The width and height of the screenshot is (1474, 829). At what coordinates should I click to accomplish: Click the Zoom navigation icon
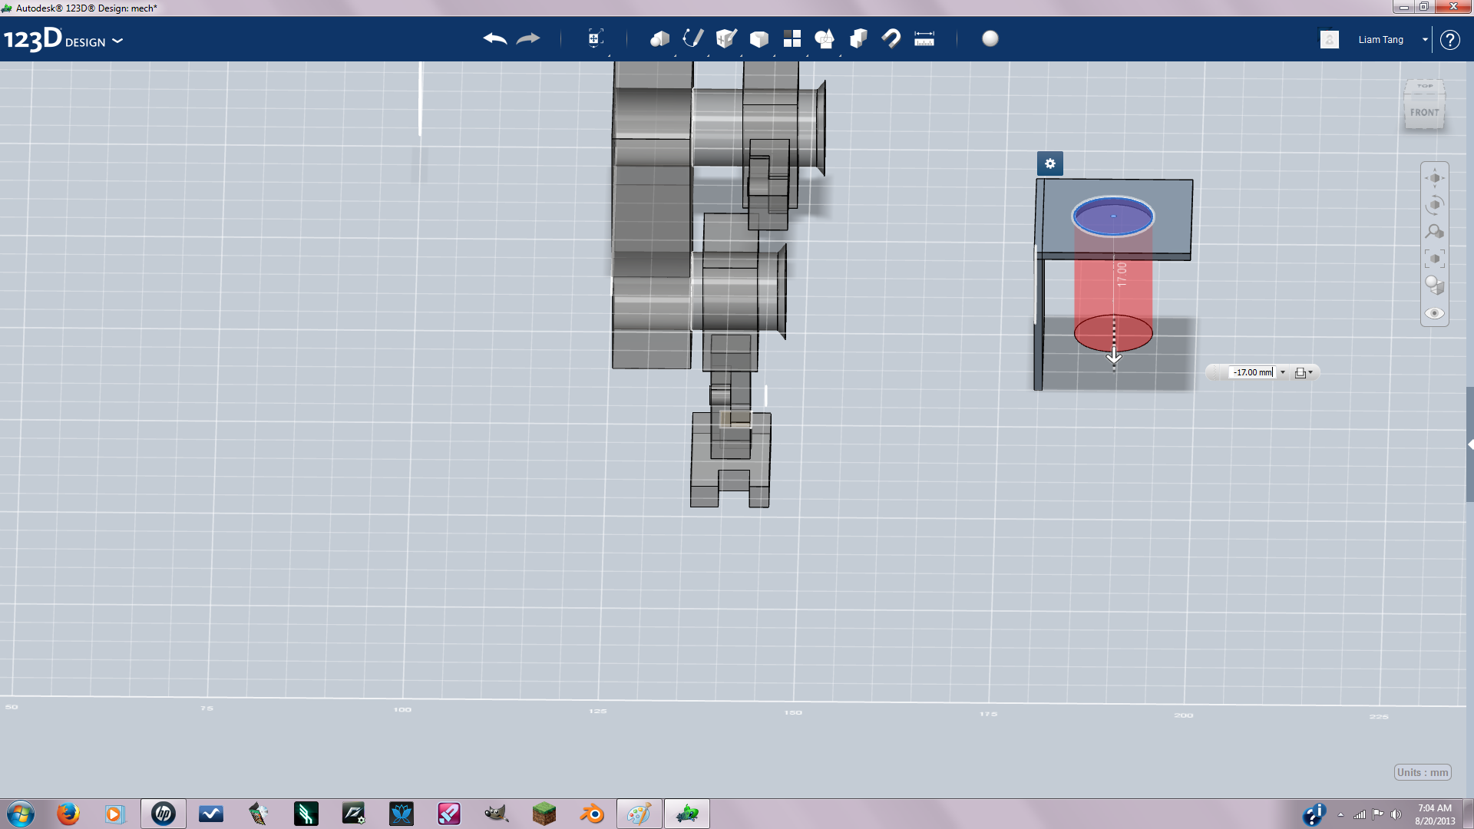tap(1435, 232)
